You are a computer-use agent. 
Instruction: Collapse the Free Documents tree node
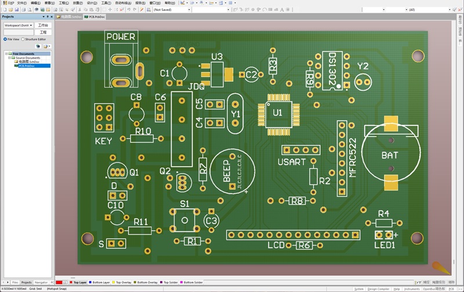pyautogui.click(x=6, y=54)
